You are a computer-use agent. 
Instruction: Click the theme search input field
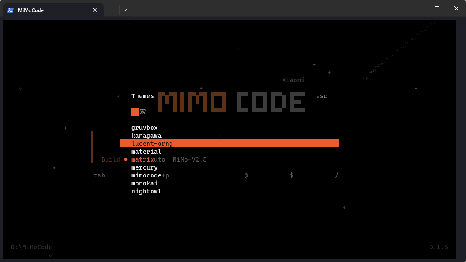pos(139,112)
